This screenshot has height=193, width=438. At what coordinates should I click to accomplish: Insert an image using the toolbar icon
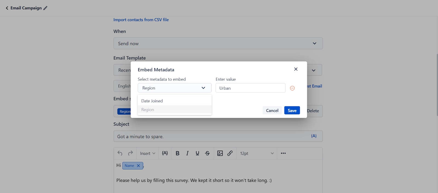220,153
